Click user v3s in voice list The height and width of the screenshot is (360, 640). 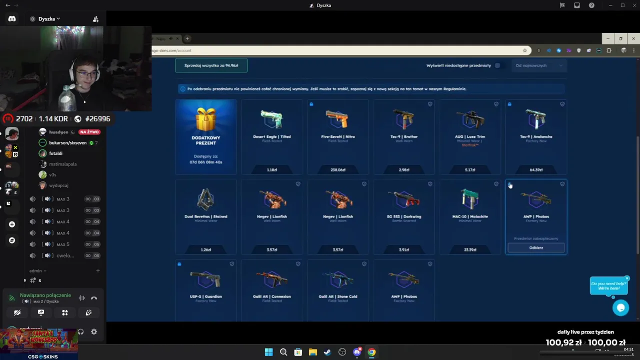click(x=52, y=174)
